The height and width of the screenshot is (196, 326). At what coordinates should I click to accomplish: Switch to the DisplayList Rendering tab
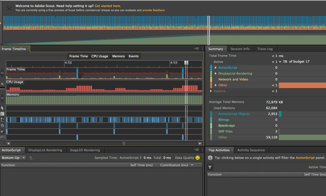(x=45, y=150)
